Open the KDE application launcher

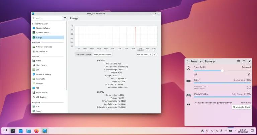click(5, 131)
